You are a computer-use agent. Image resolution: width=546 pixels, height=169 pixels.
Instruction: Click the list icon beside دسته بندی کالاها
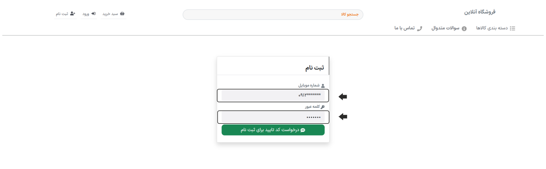pyautogui.click(x=513, y=28)
